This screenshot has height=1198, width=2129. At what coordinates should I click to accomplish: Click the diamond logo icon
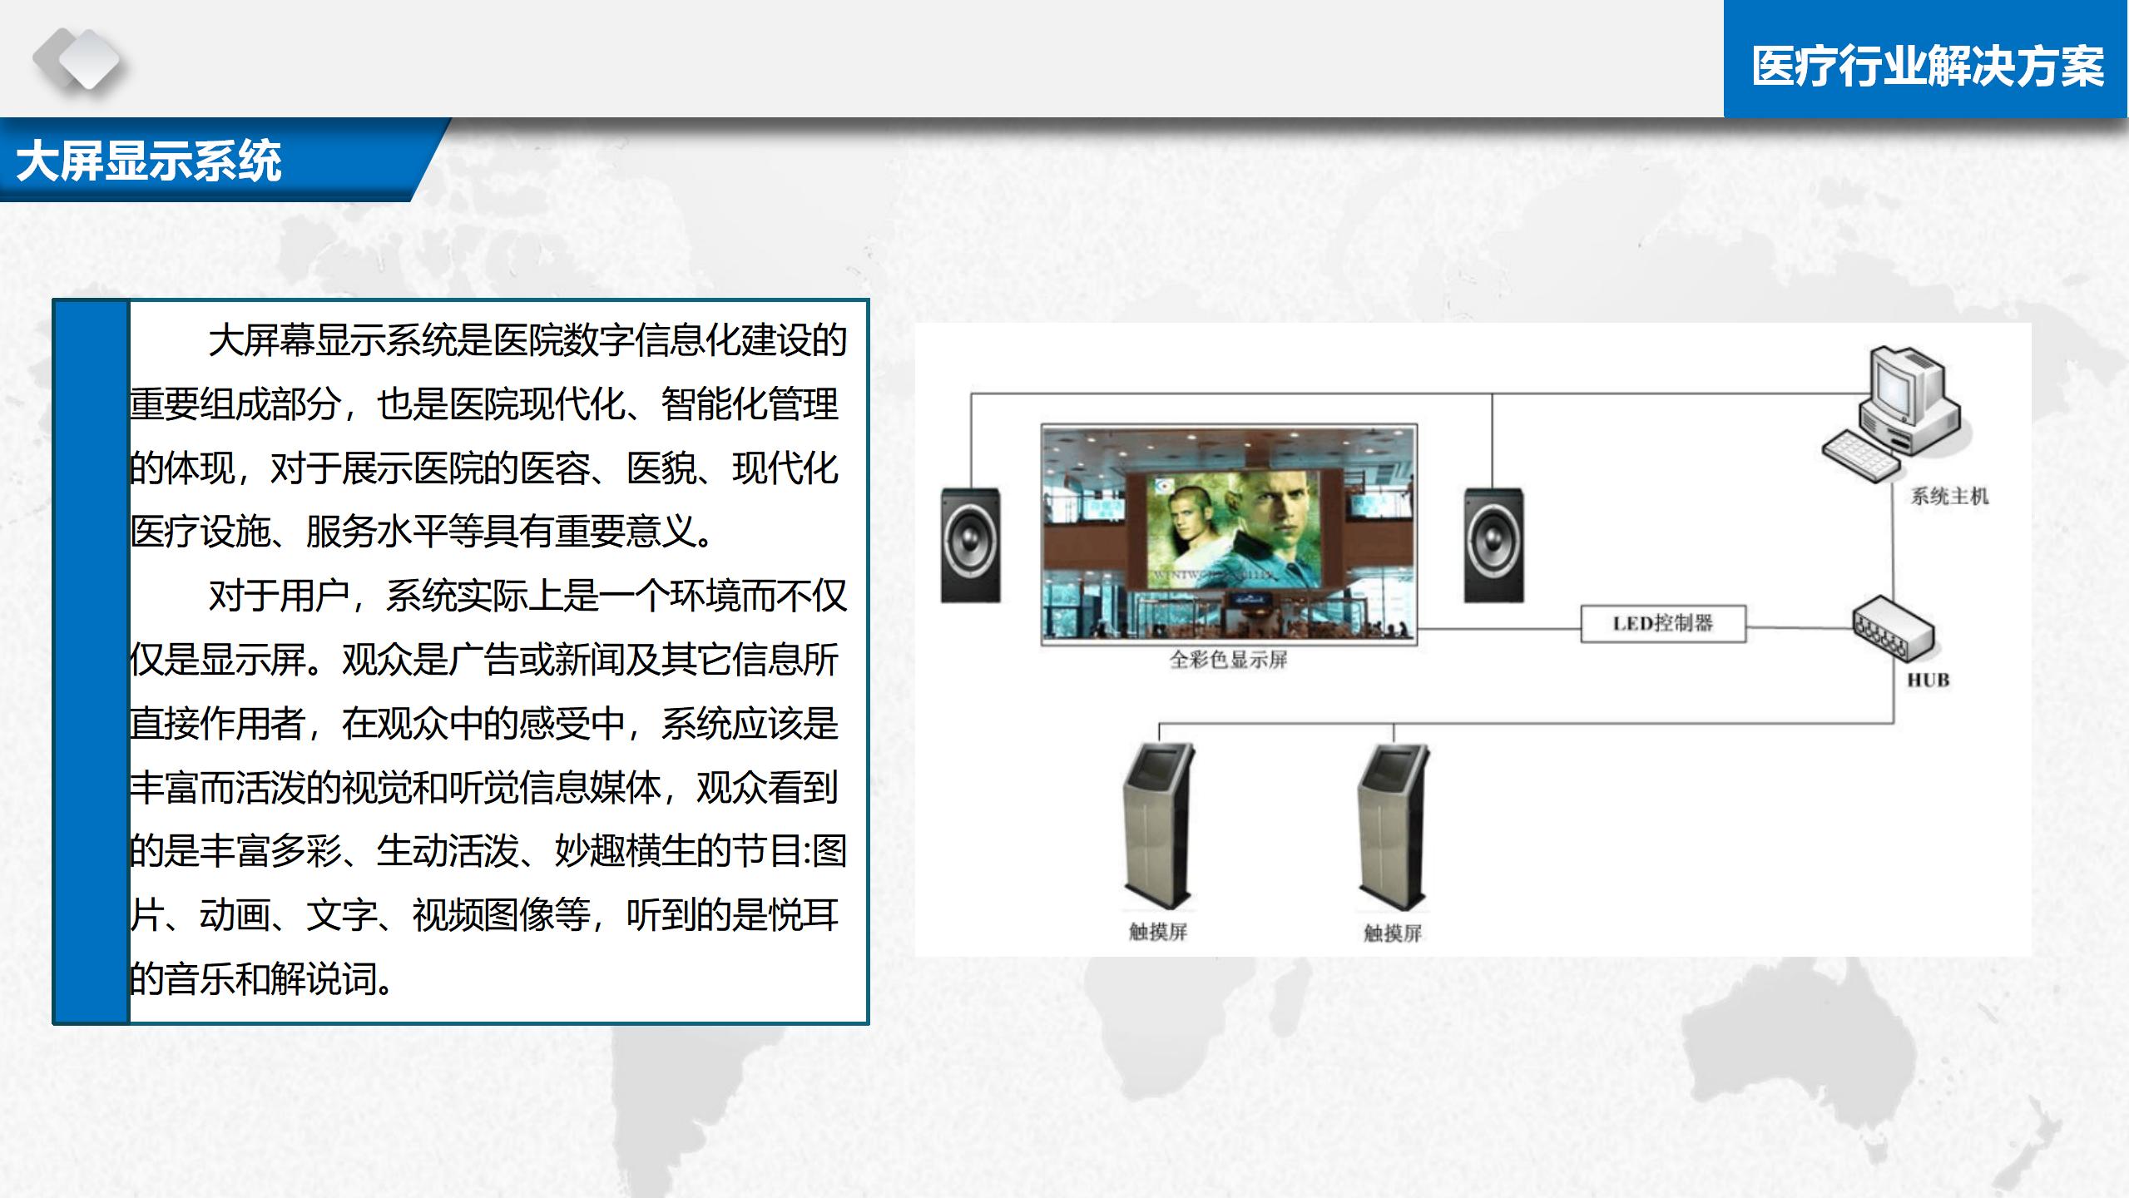(x=77, y=60)
